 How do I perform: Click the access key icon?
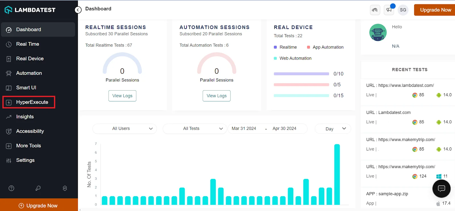(x=38, y=188)
